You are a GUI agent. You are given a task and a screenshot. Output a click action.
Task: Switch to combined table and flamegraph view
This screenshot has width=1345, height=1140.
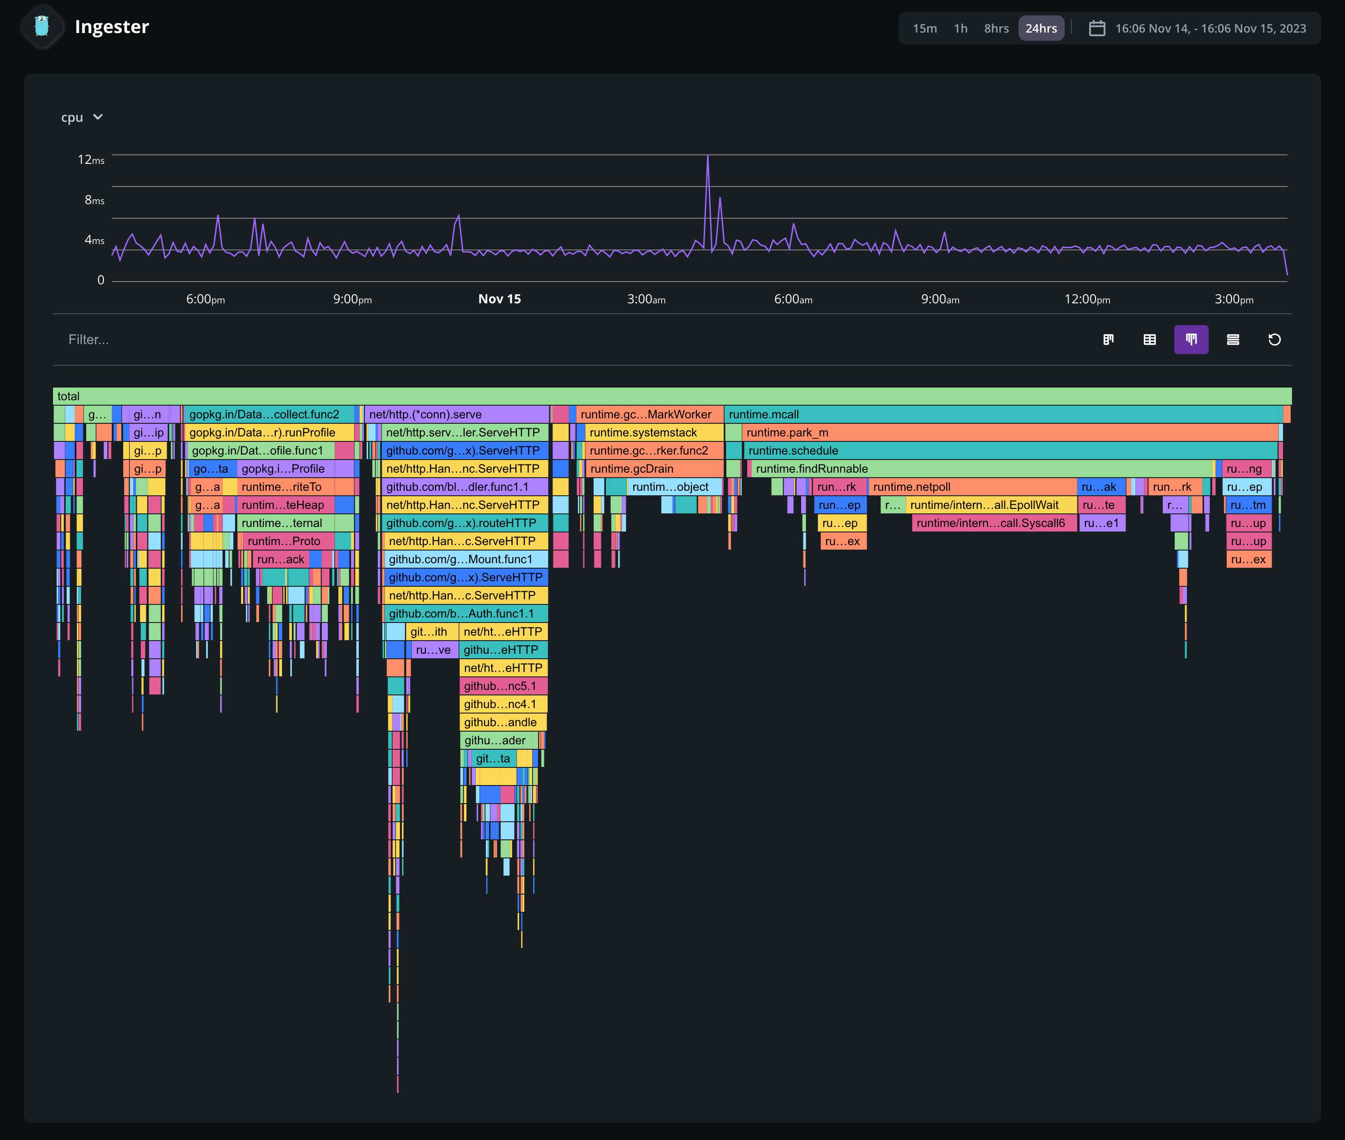(x=1108, y=339)
